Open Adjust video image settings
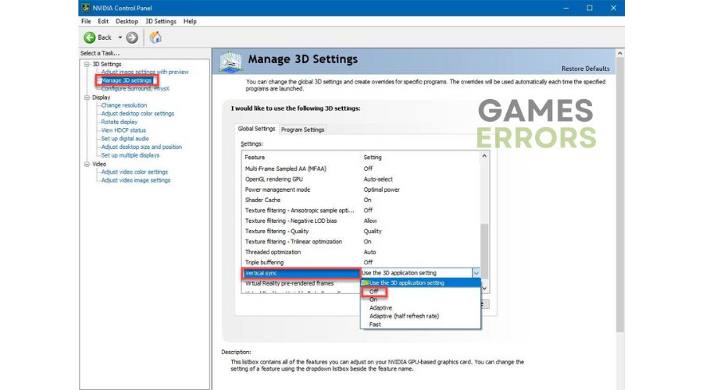This screenshot has height=390, width=703. click(136, 180)
